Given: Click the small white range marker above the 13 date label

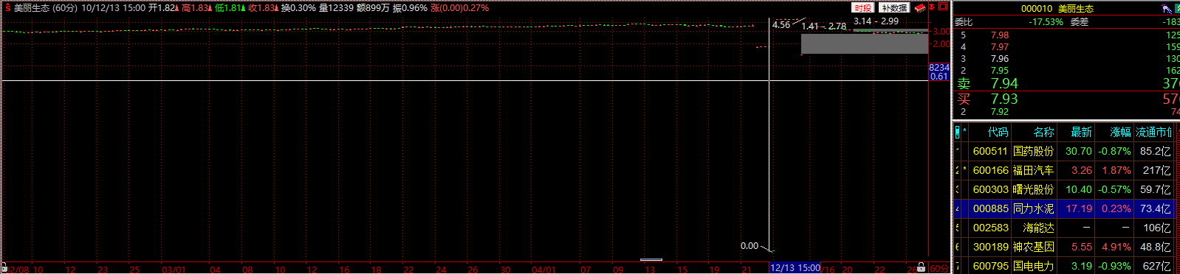Looking at the screenshot, I should tap(651, 259).
